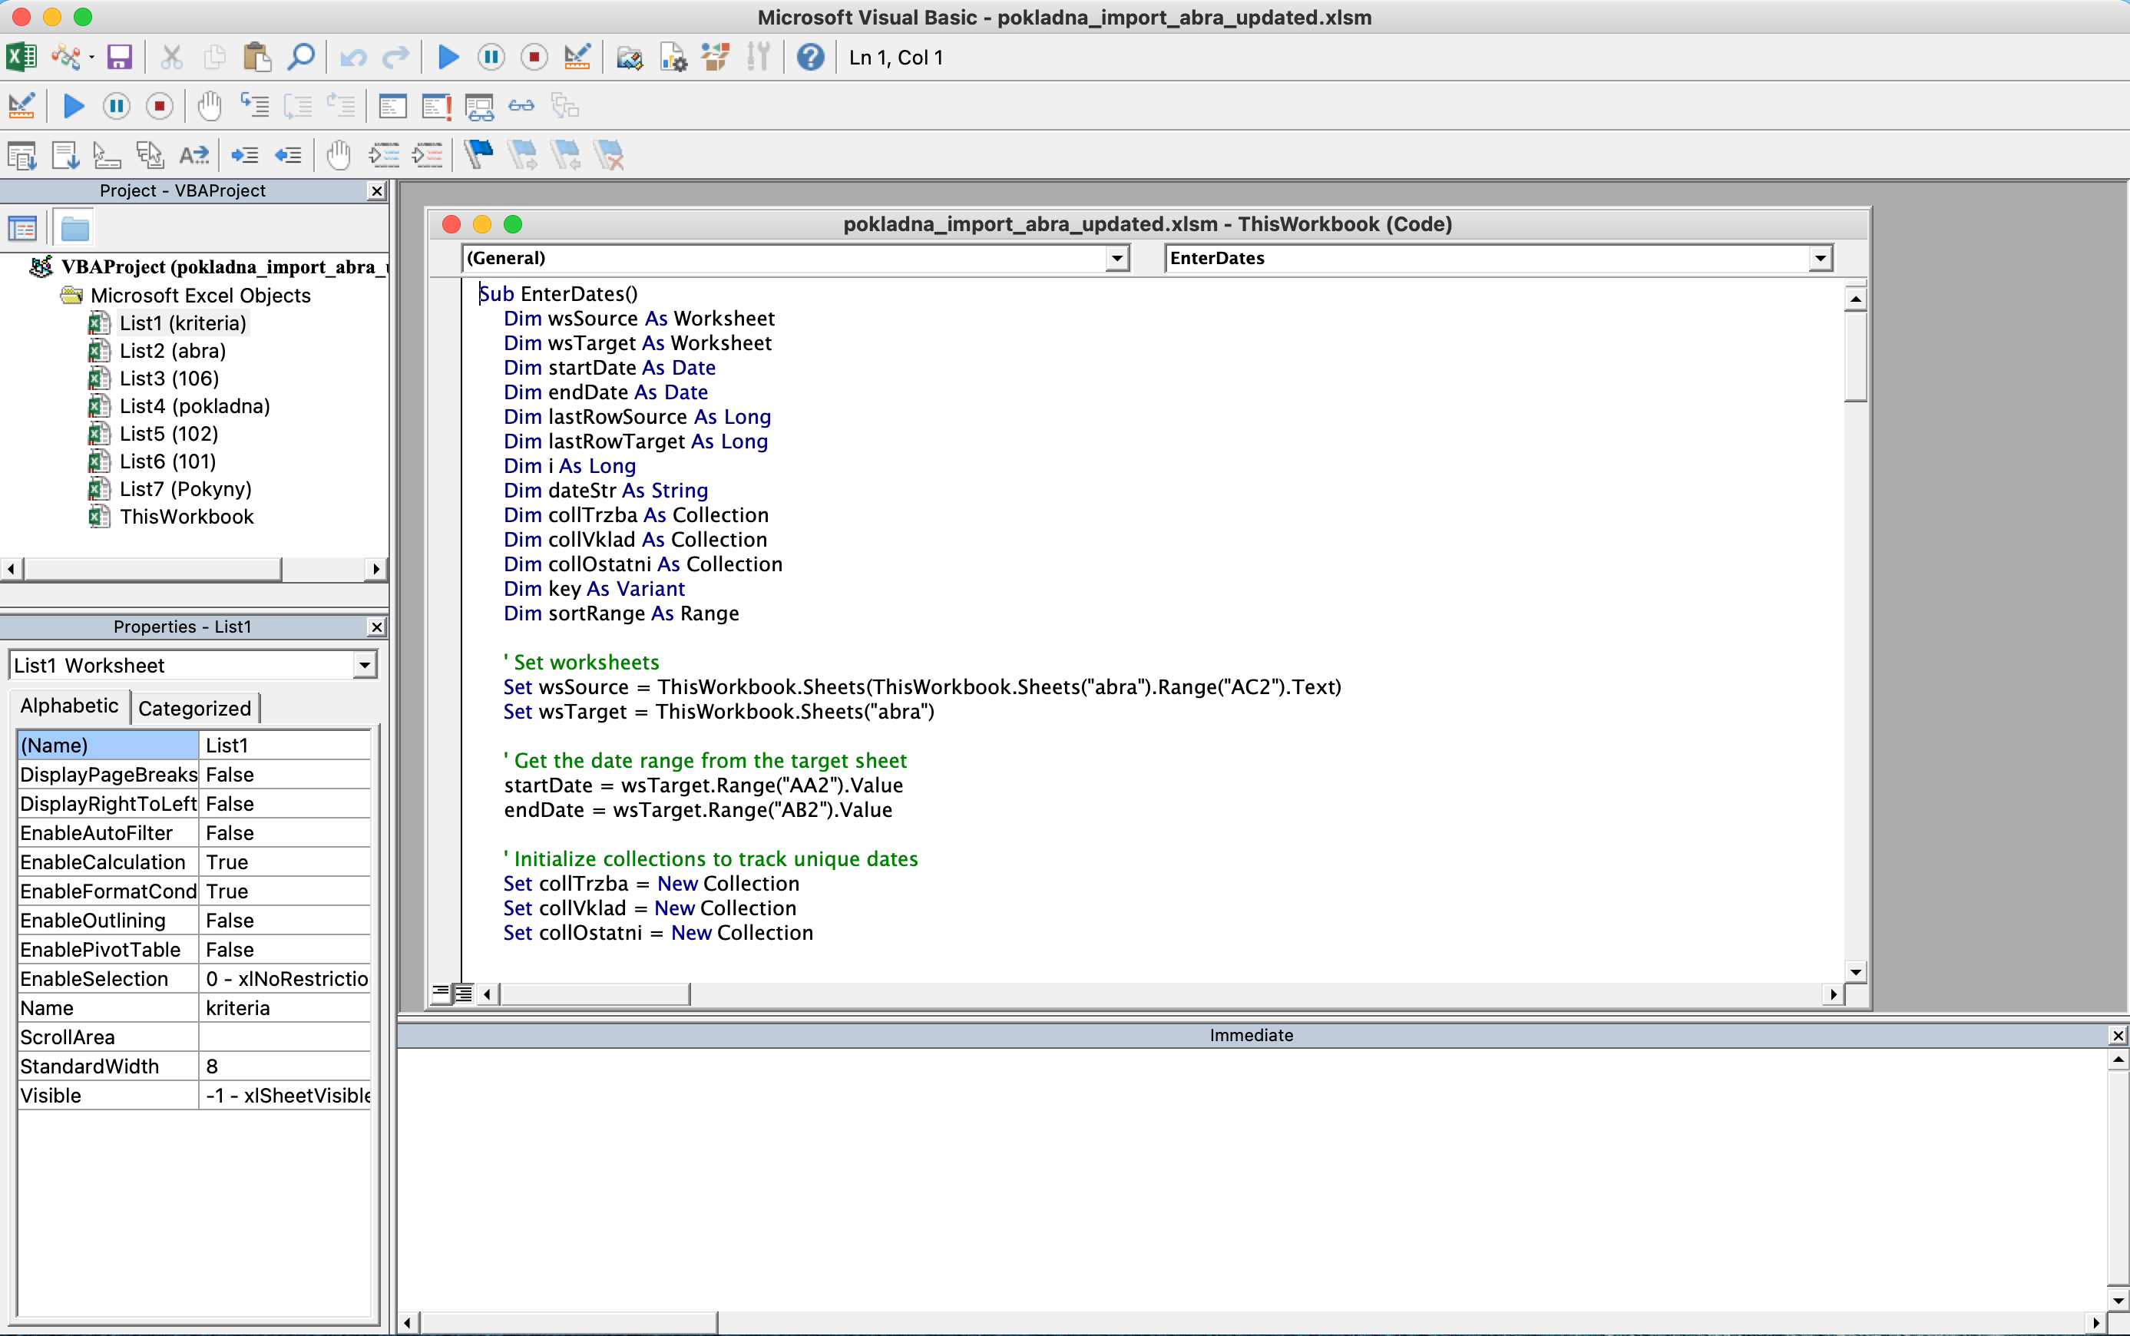Screen dimensions: 2130x1336
Task: Click the EnableCalculation value True
Action: pos(286,862)
